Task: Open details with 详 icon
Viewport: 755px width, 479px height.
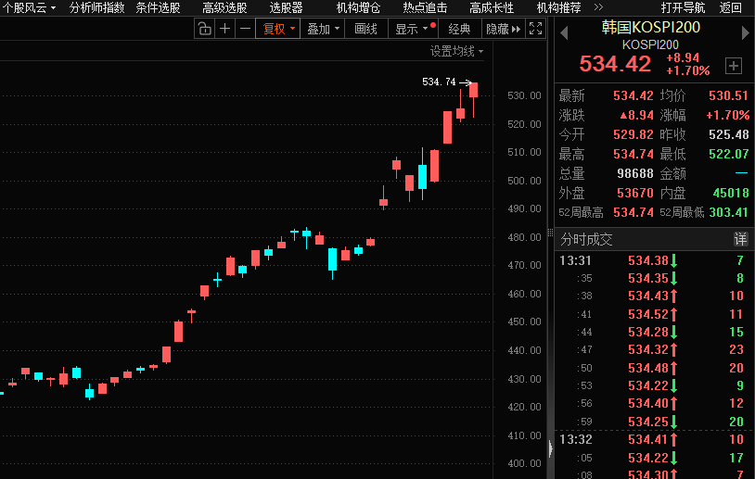Action: (x=741, y=238)
